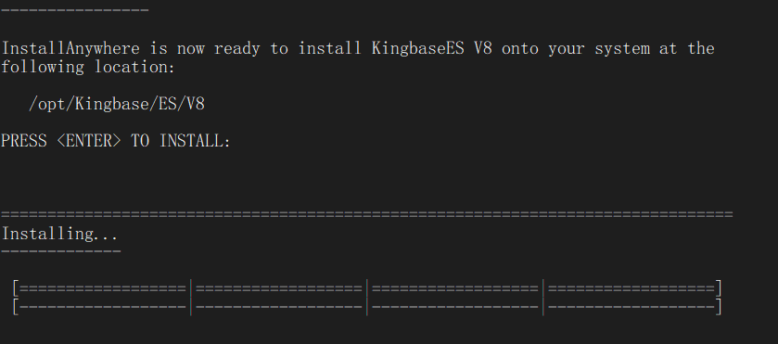Click closing bracket of dashed progress bar
Viewport: 778px width, 344px height.
click(718, 307)
